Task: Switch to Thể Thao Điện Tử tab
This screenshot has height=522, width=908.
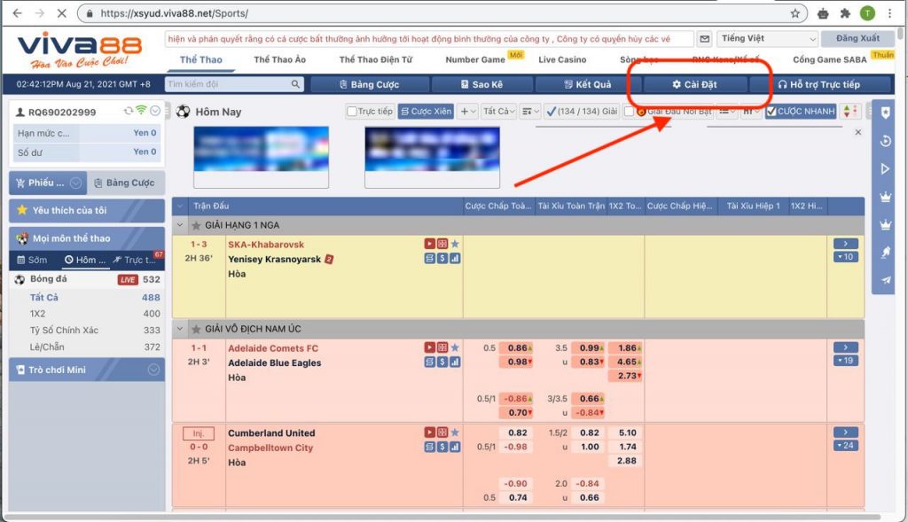Action: pos(376,59)
